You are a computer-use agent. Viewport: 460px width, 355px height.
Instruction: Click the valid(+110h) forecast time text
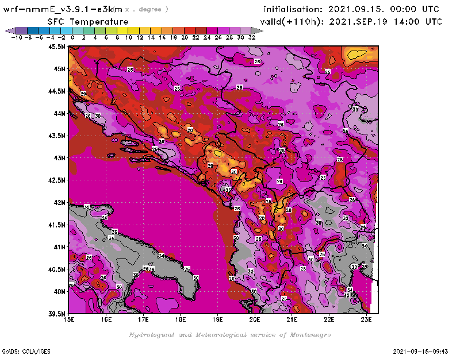tap(353, 21)
